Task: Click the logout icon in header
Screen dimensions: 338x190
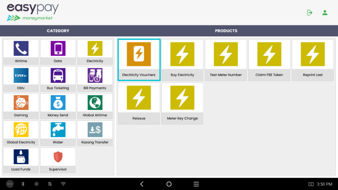Action: [310, 13]
